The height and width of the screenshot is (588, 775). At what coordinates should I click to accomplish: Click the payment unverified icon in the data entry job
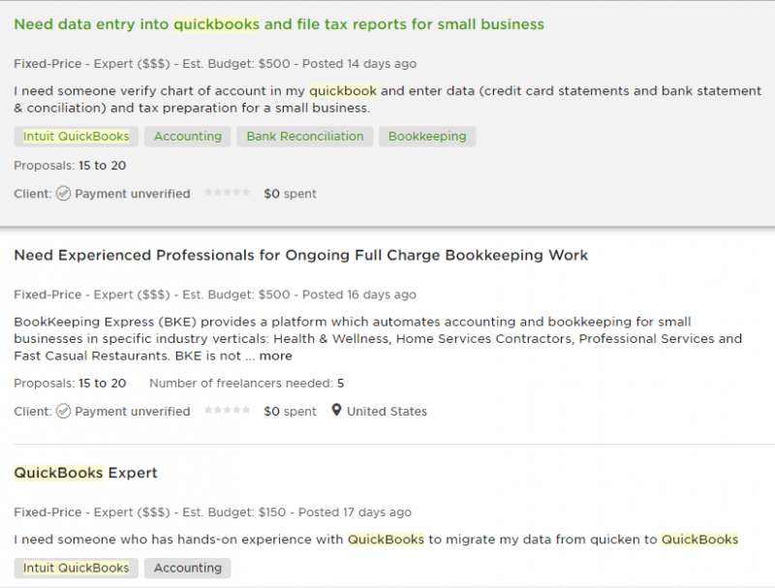pyautogui.click(x=63, y=194)
